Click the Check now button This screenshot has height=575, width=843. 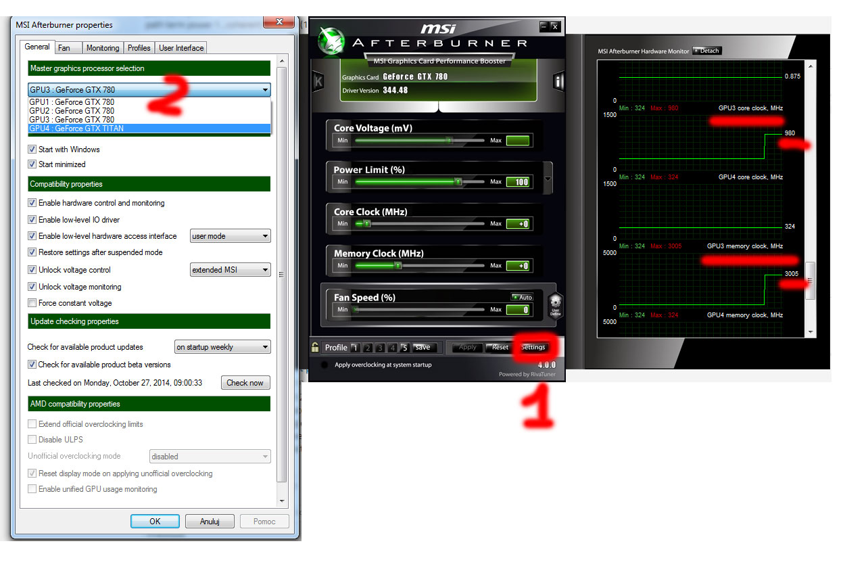coord(245,382)
